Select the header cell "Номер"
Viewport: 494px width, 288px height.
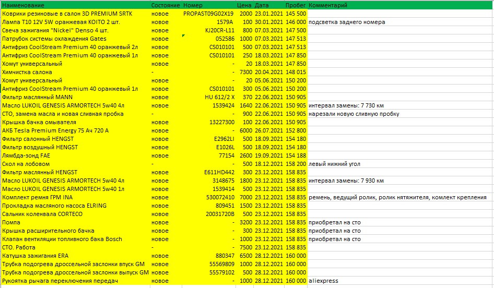[208, 5]
